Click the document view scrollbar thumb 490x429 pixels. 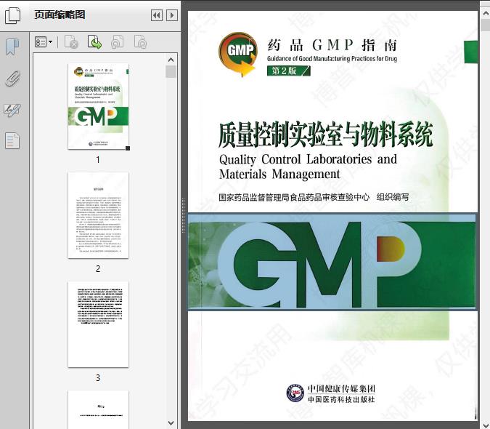[x=486, y=25]
